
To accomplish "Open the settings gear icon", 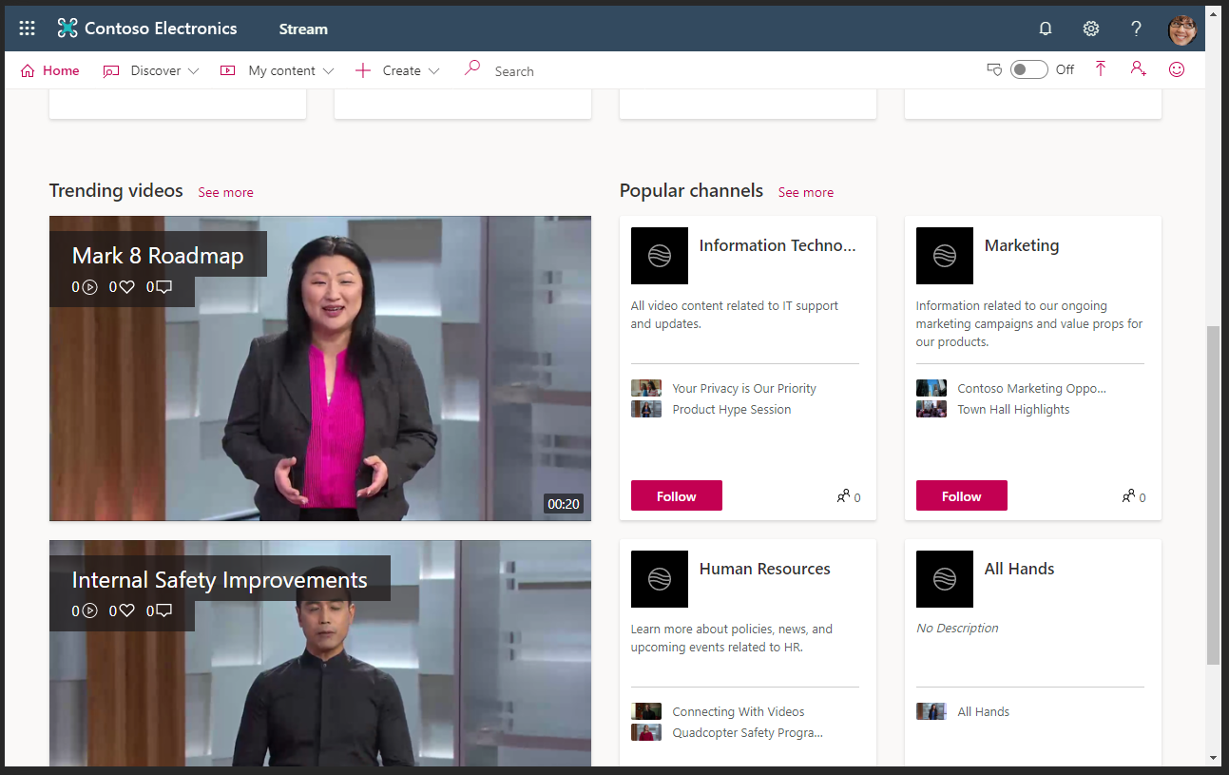I will [x=1091, y=29].
